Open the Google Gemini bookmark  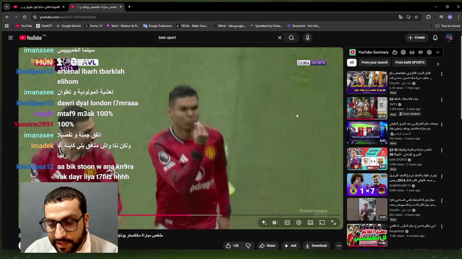pos(69,26)
